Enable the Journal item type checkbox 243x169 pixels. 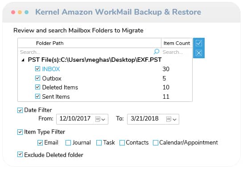tap(68, 143)
